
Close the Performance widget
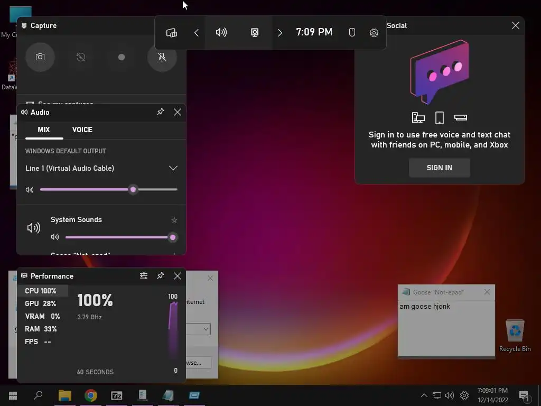pos(178,276)
